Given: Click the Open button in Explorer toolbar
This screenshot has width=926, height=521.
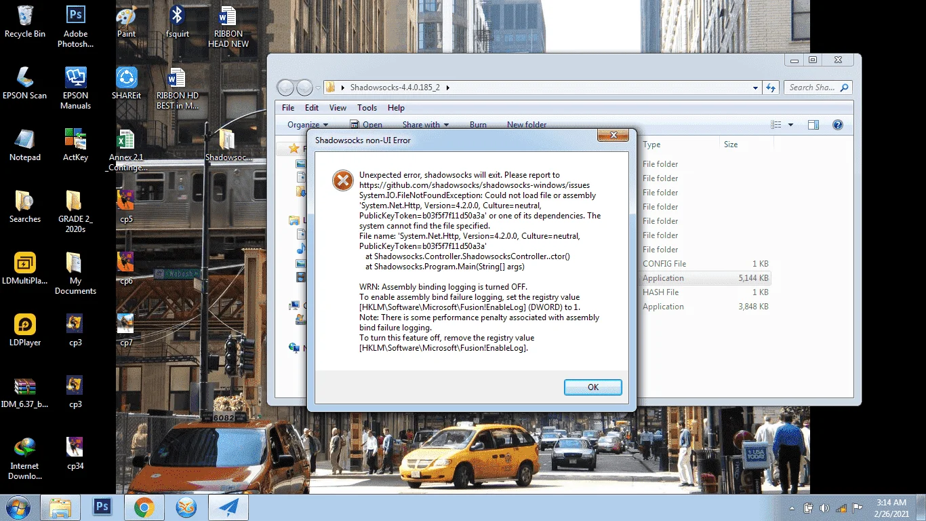Looking at the screenshot, I should pos(366,125).
